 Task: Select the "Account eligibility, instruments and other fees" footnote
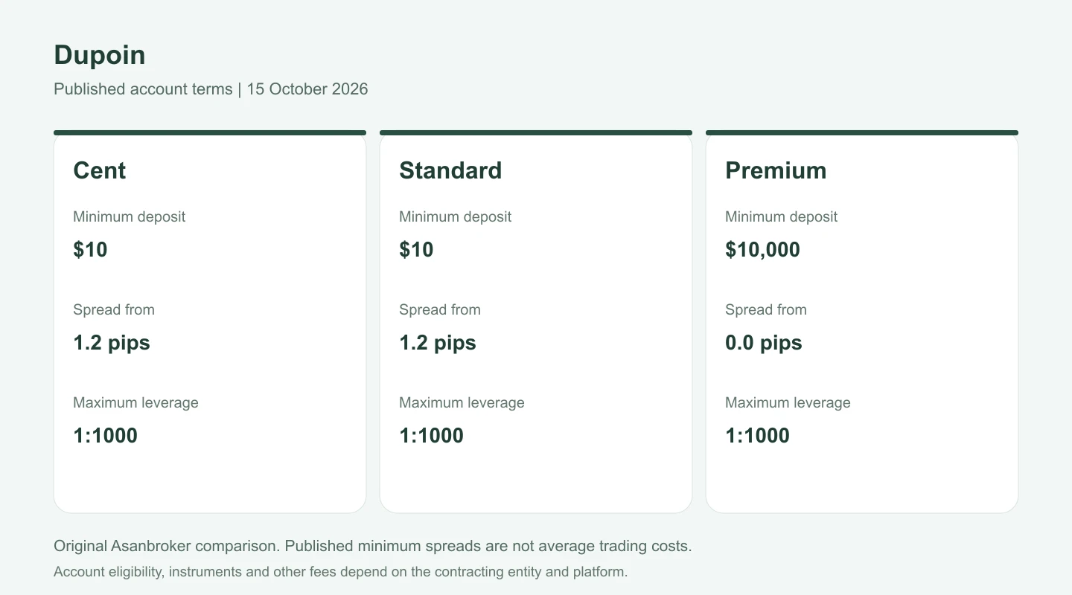341,573
